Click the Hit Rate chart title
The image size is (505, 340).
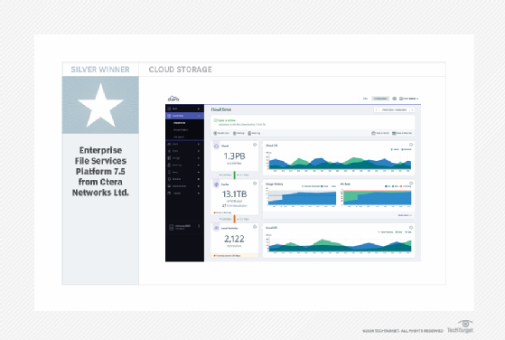[345, 184]
